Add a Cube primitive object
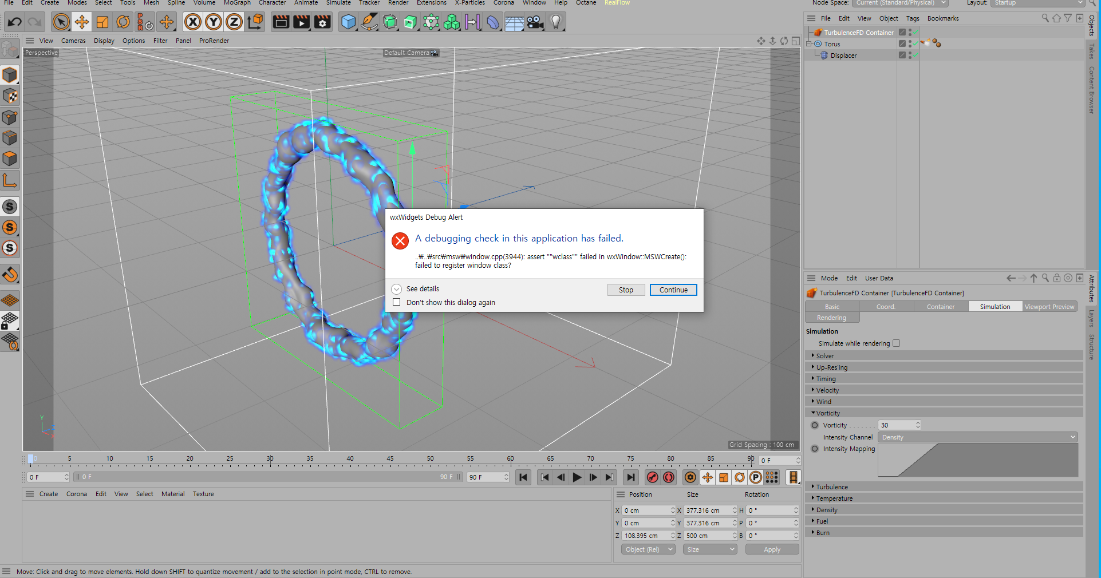The image size is (1101, 578). [x=348, y=22]
